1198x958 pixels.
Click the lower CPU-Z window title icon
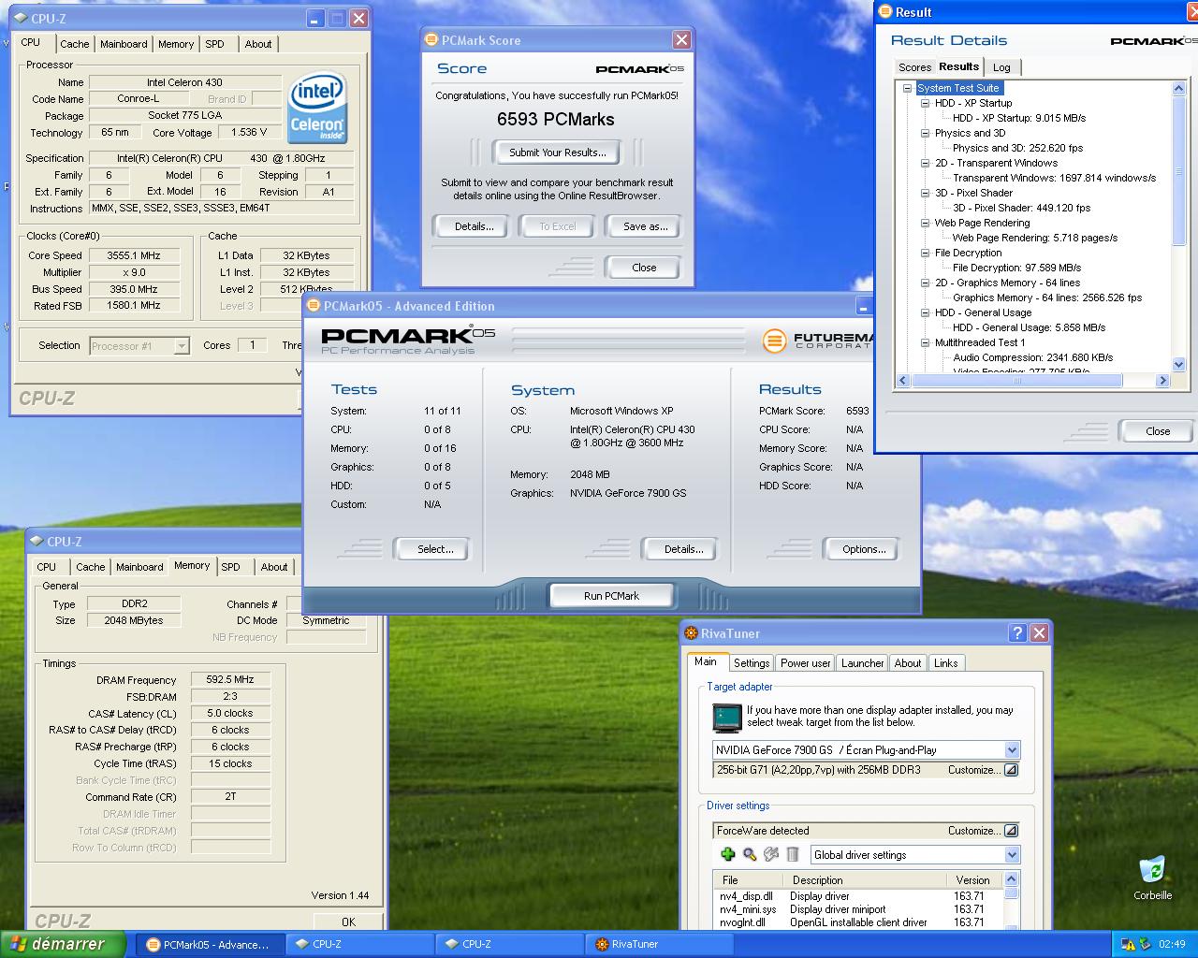click(37, 541)
